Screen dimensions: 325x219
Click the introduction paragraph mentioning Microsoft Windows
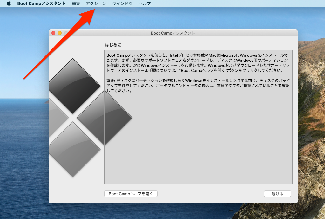[198, 63]
